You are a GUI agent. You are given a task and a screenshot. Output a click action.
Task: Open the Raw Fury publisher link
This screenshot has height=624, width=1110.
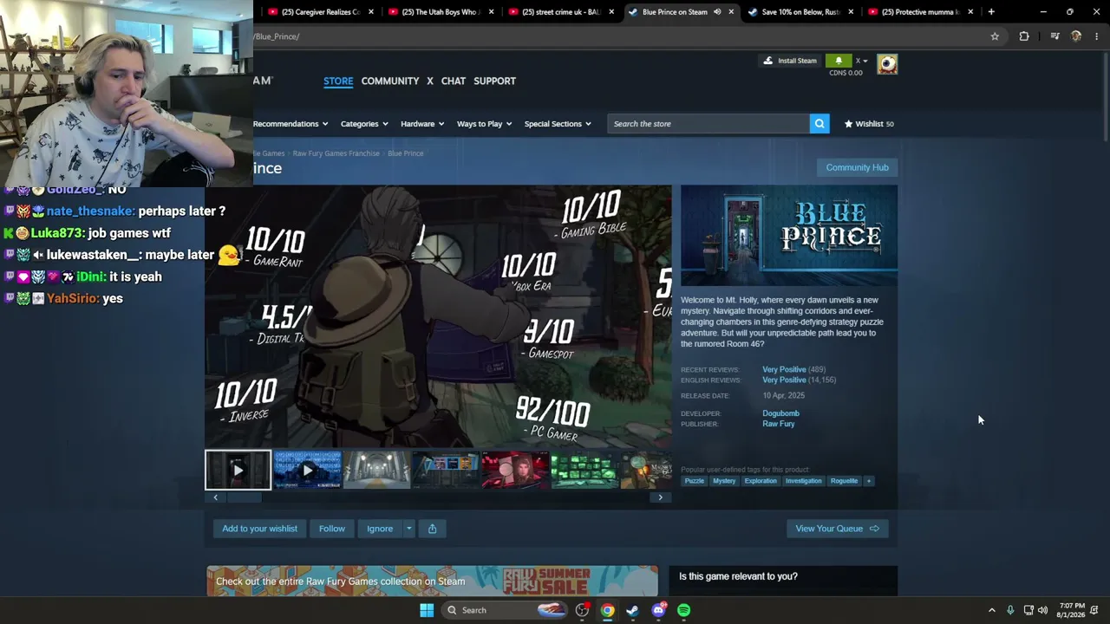[x=779, y=424]
